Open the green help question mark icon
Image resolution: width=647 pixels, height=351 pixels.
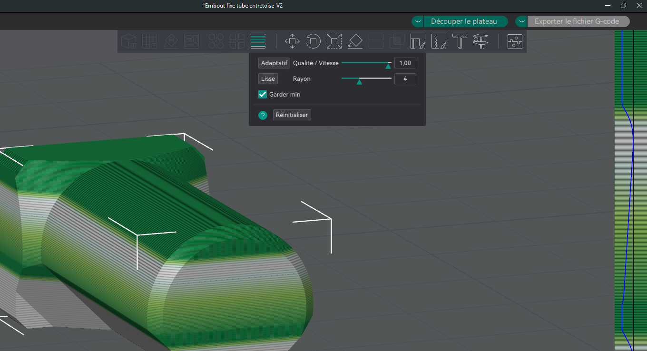click(263, 115)
